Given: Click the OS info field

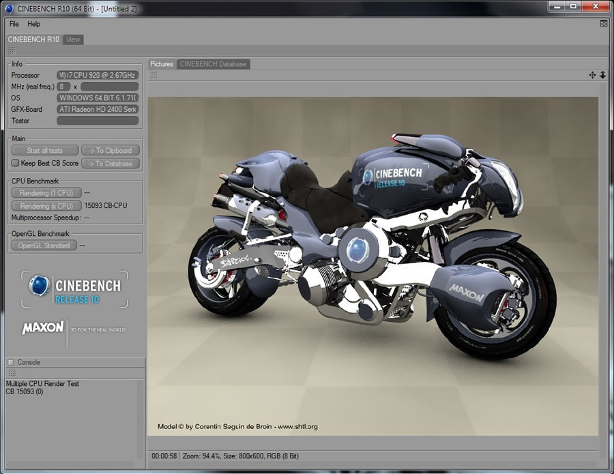Looking at the screenshot, I should click(x=98, y=98).
